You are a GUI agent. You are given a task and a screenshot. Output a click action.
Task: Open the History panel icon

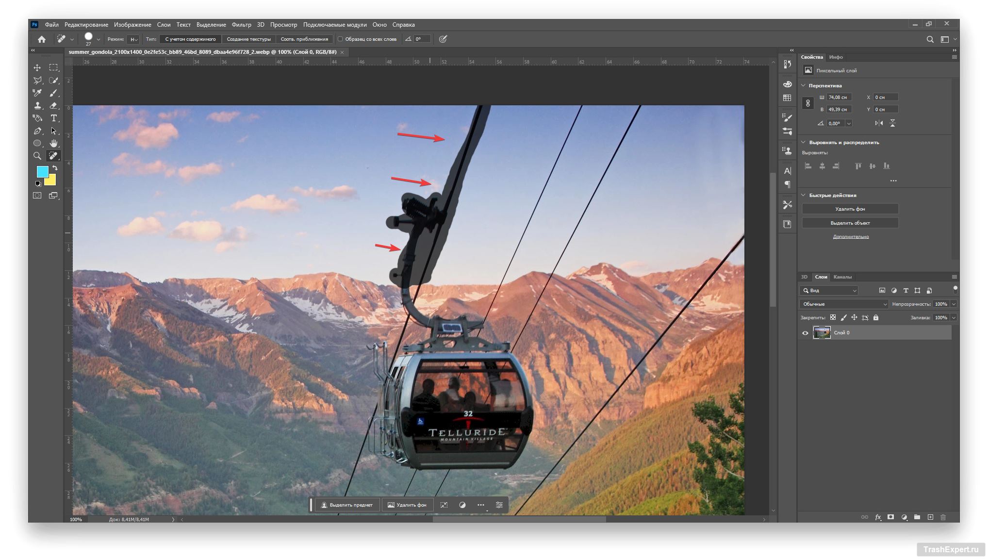(x=787, y=64)
